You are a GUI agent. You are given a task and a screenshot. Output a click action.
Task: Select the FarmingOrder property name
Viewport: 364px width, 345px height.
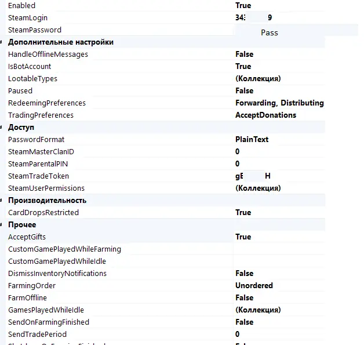point(32,286)
